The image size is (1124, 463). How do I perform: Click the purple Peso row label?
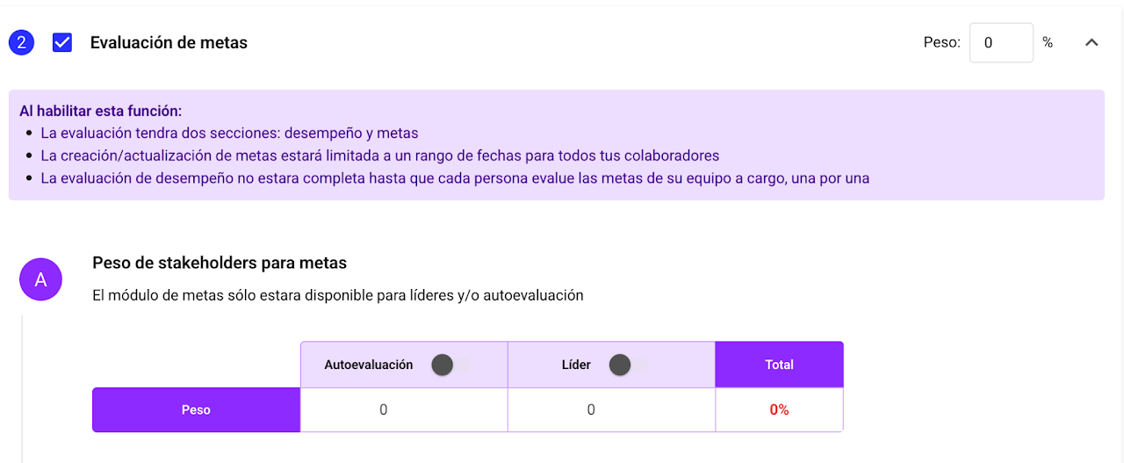tap(196, 409)
